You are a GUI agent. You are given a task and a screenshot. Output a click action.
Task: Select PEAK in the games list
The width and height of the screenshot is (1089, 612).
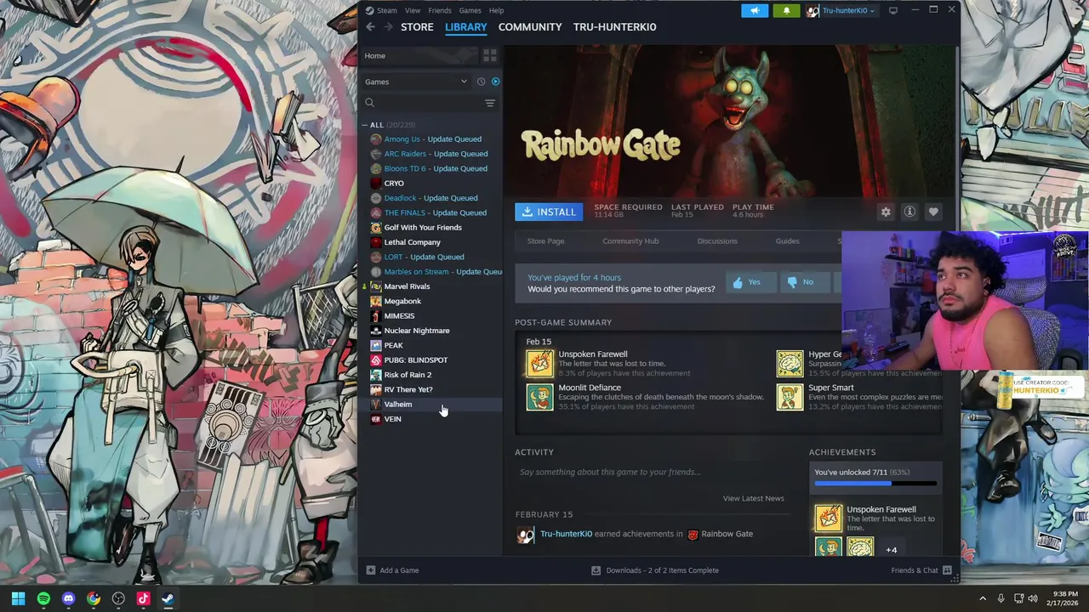393,346
